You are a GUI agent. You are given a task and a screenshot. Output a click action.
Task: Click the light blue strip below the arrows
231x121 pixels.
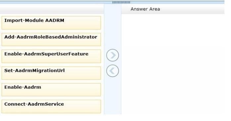[113, 96]
